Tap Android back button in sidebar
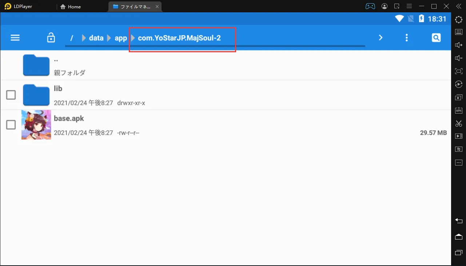Viewport: 466px width, 266px height. point(459,221)
